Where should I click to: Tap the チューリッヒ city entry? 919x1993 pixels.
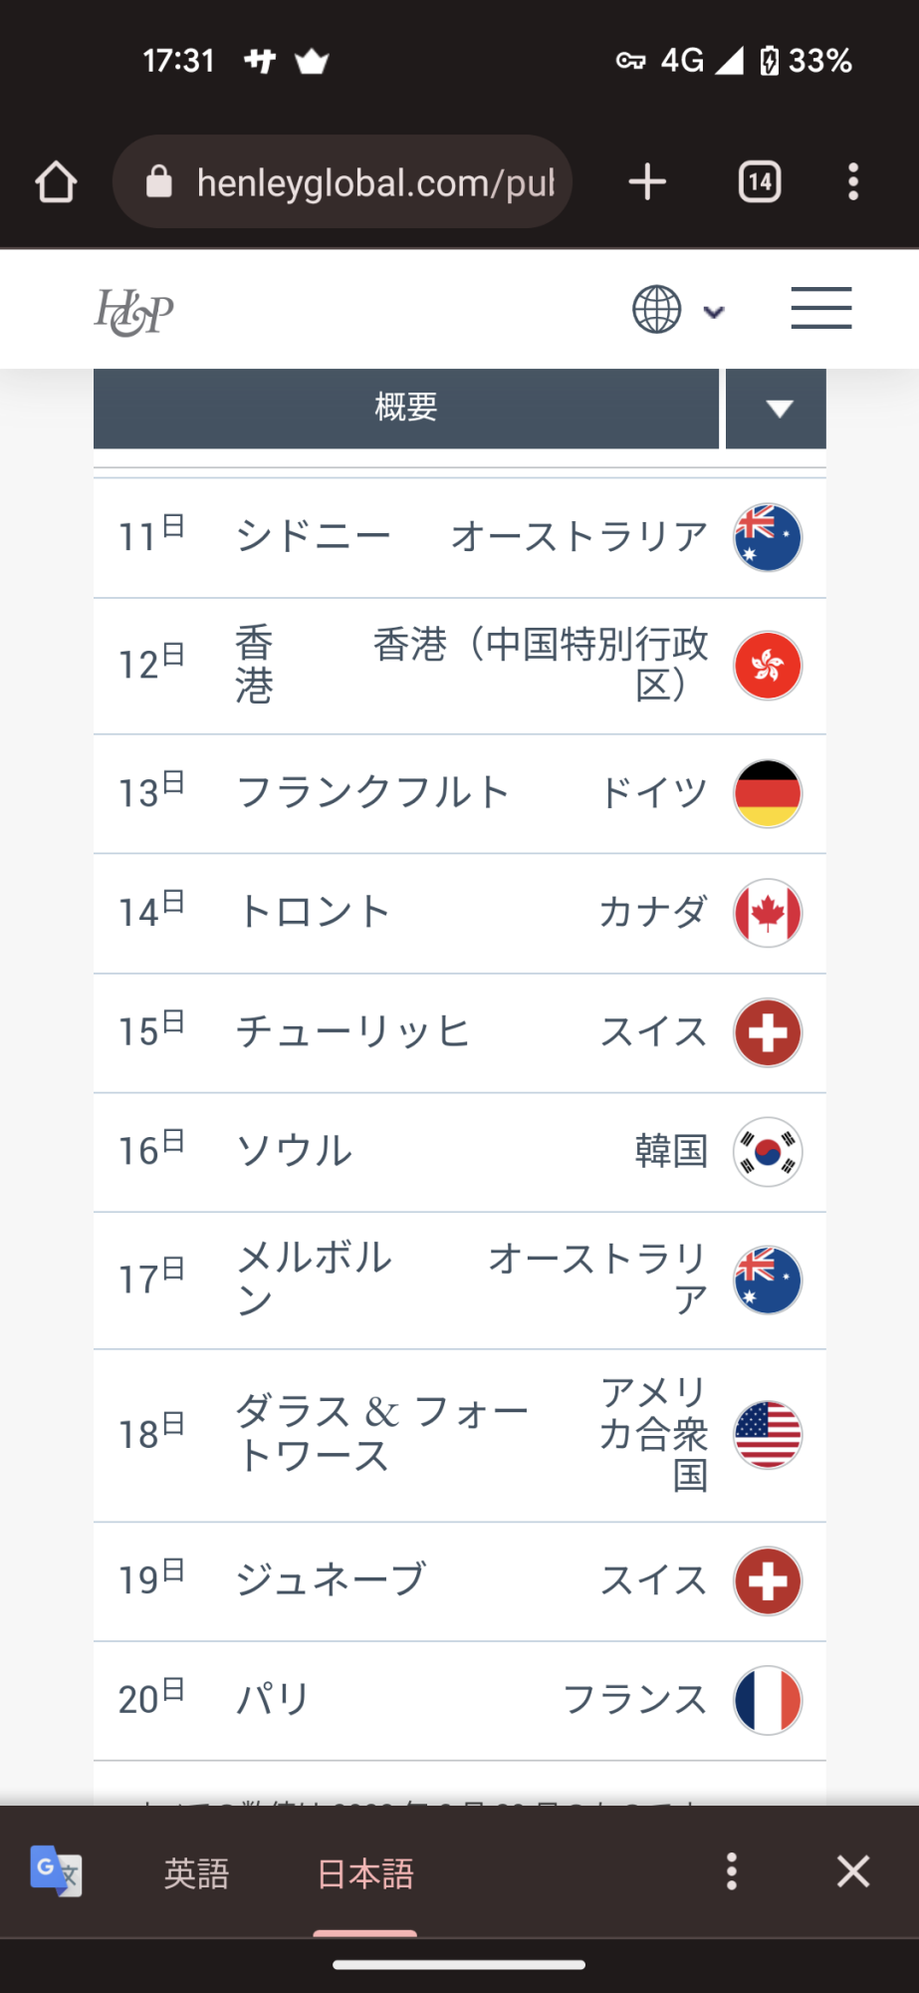pyautogui.click(x=352, y=1032)
